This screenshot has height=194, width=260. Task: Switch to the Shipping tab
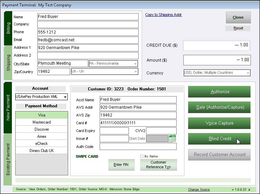(x=8, y=63)
